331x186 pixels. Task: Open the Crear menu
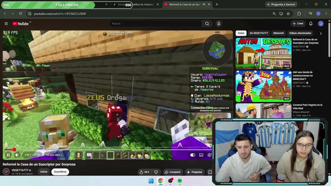tap(298, 24)
